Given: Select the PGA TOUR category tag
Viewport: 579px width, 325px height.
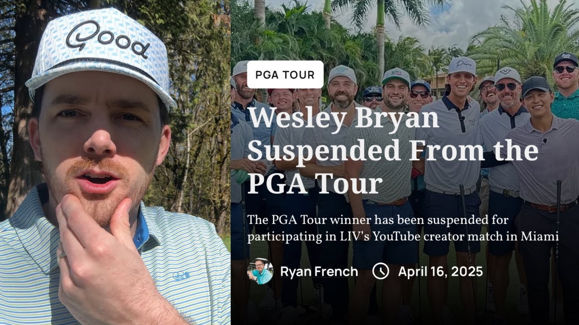Looking at the screenshot, I should click(x=285, y=74).
